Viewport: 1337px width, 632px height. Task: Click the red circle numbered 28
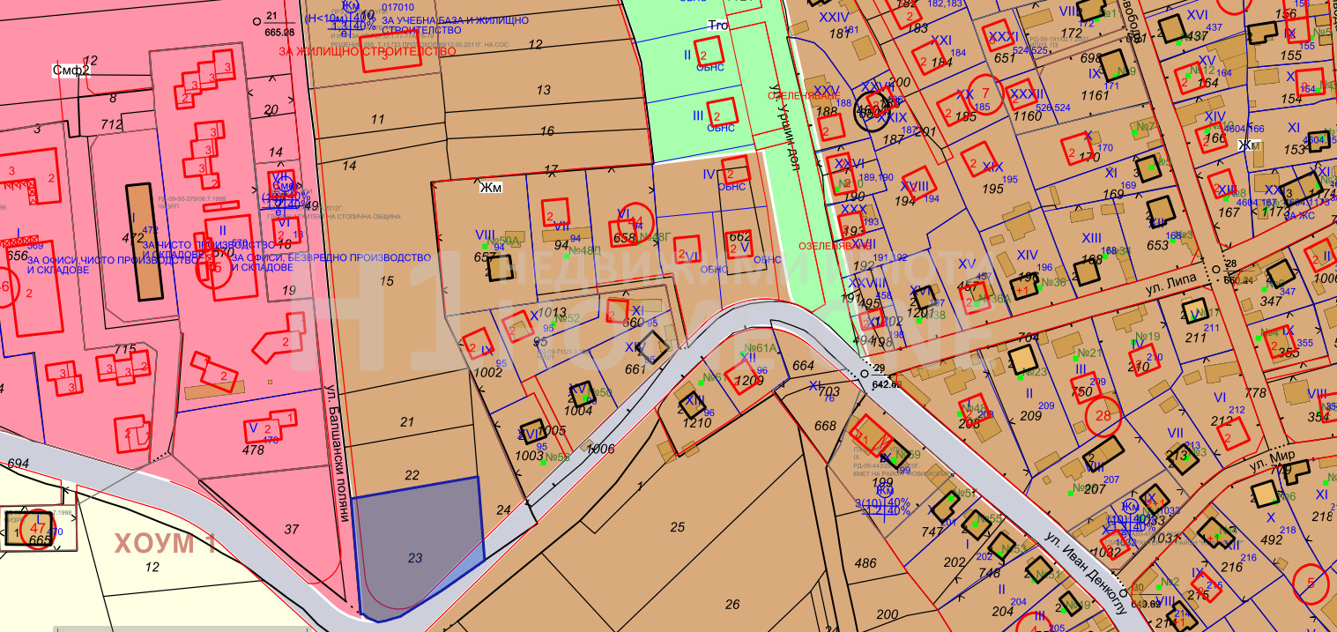pos(1103,416)
